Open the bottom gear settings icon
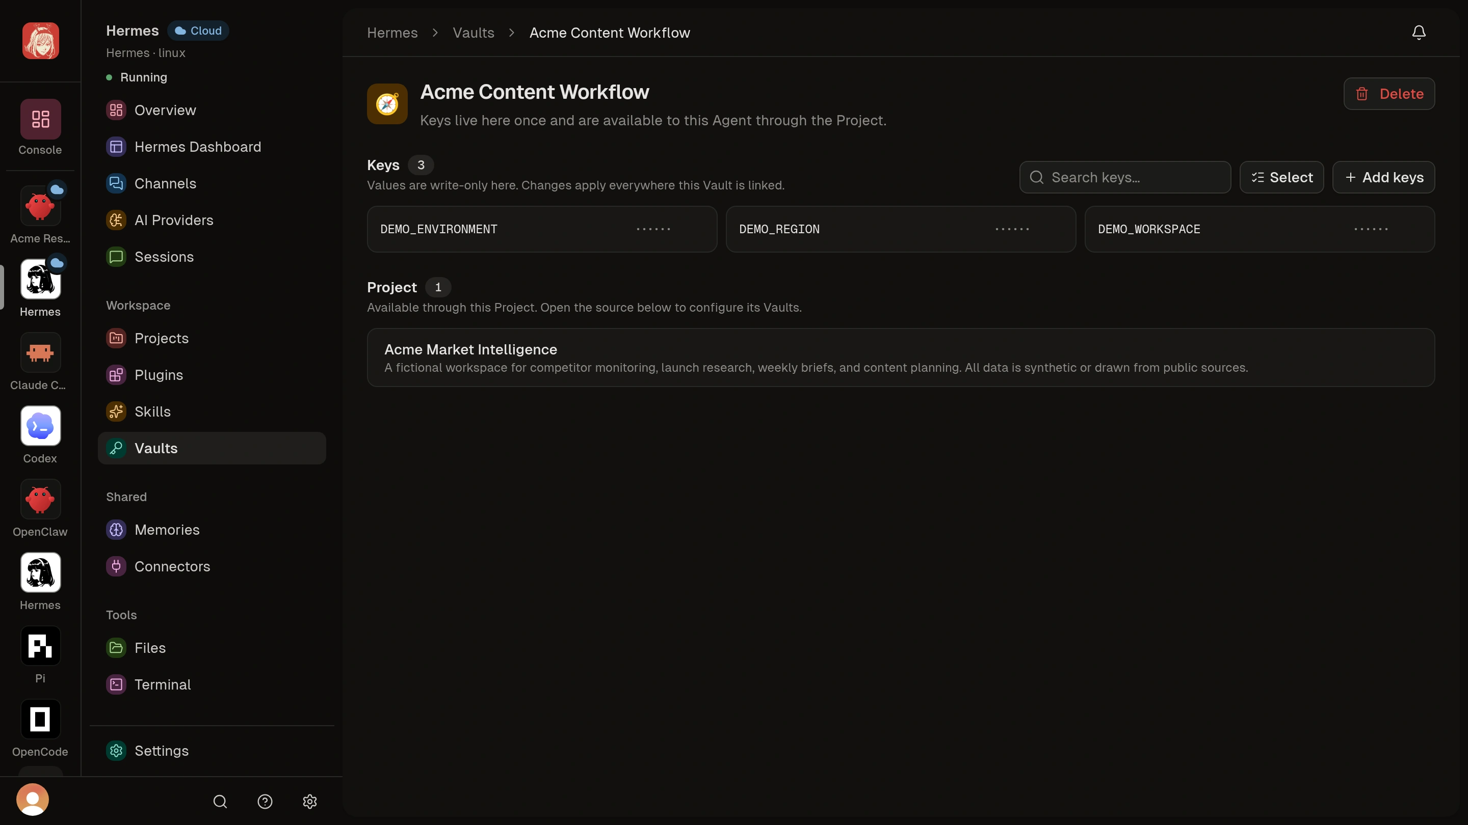Viewport: 1468px width, 825px height. click(x=309, y=802)
